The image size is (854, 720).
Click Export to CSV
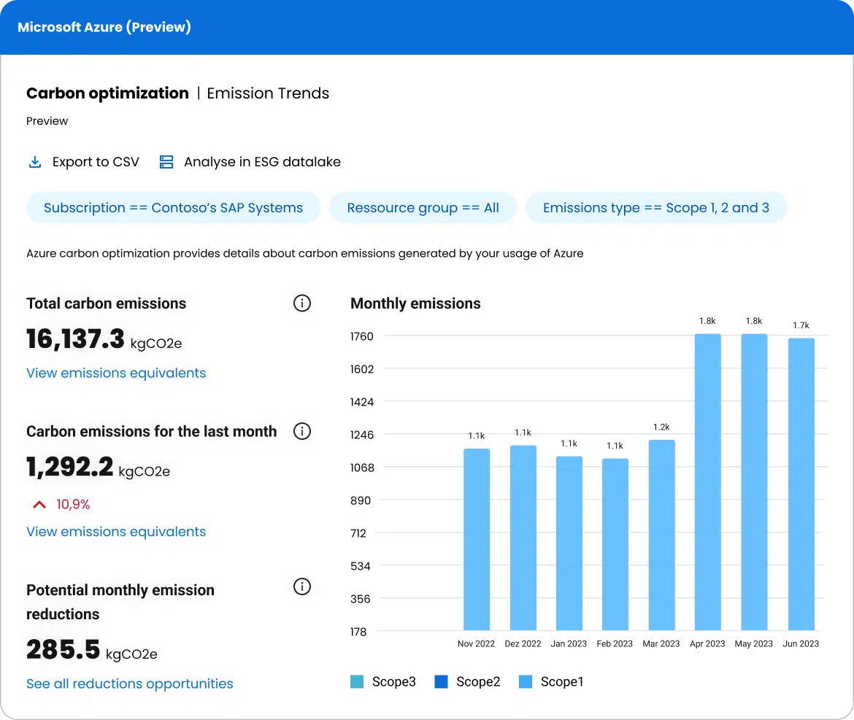[x=96, y=162]
